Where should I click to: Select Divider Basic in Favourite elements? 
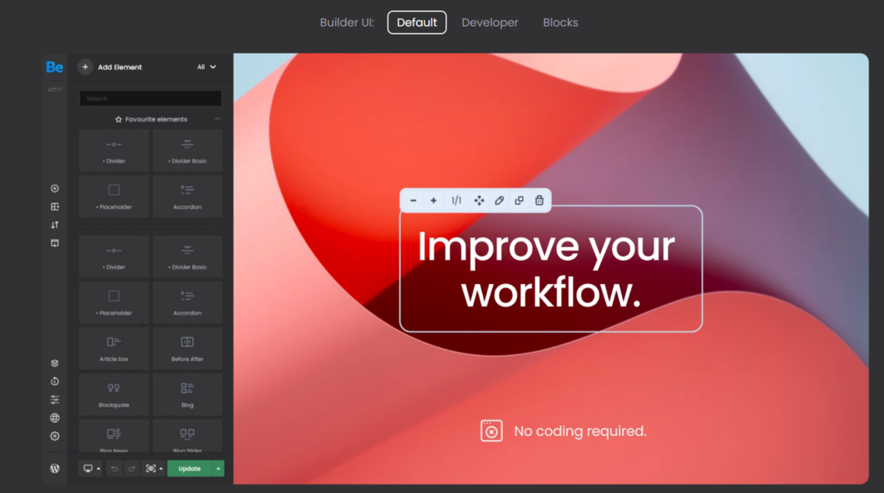(187, 150)
